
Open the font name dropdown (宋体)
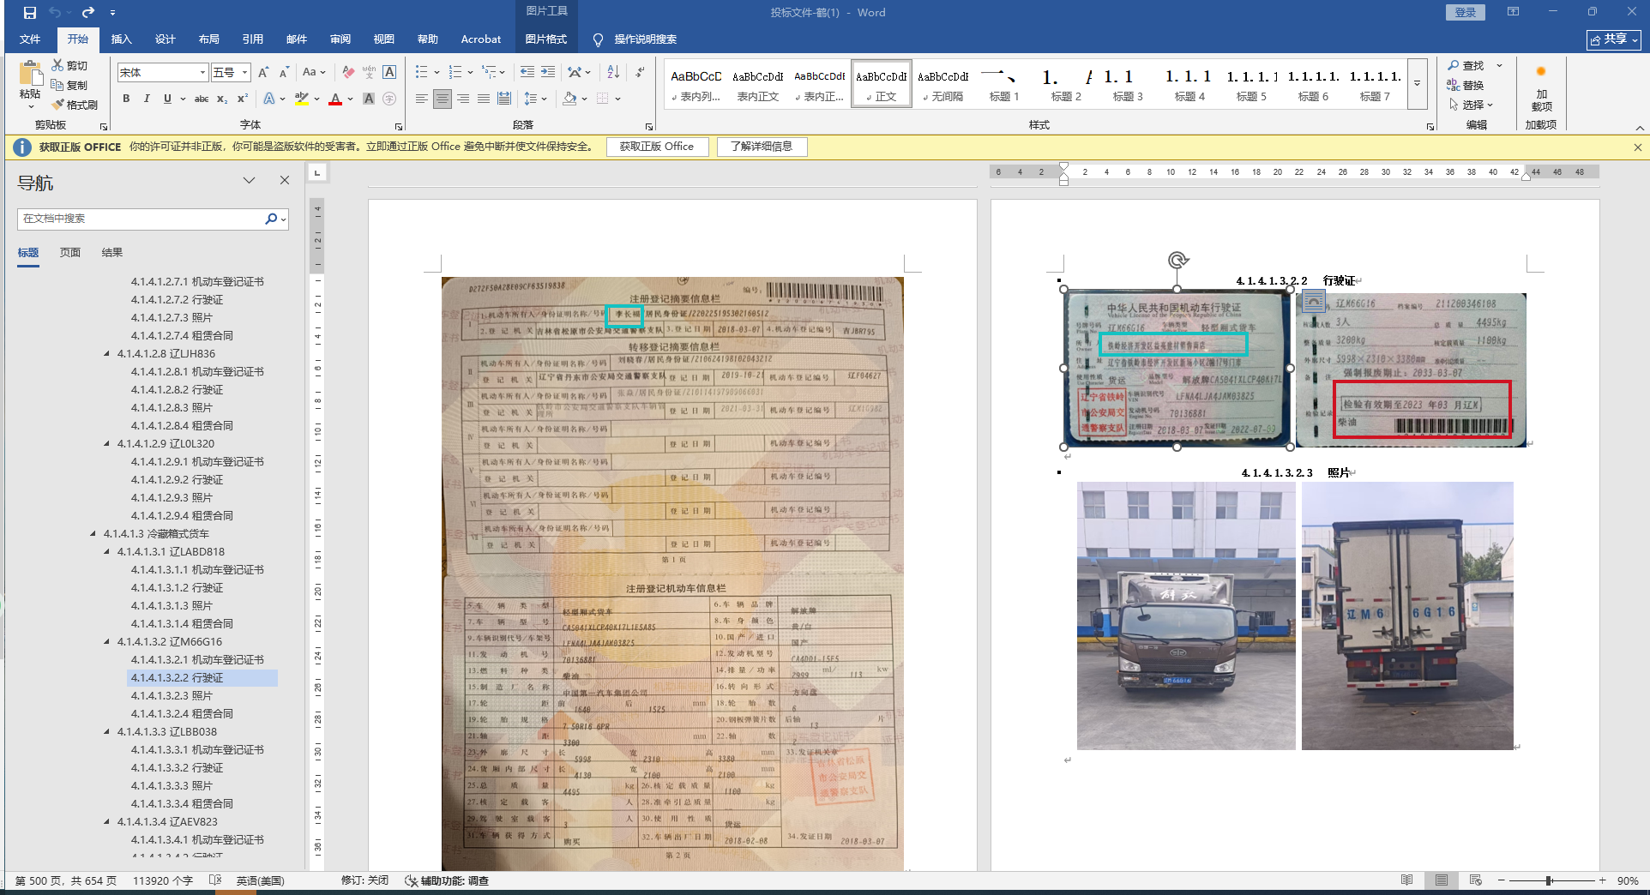click(x=202, y=73)
